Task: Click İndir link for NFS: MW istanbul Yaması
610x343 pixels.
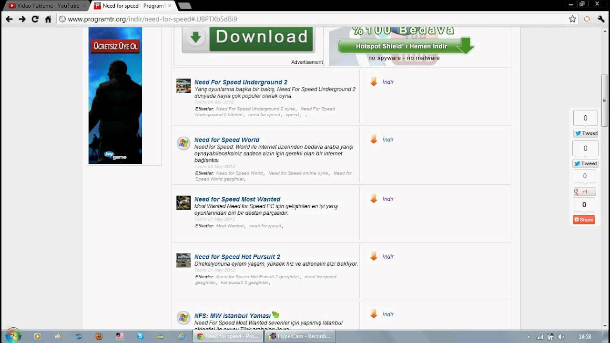Action: click(x=388, y=314)
